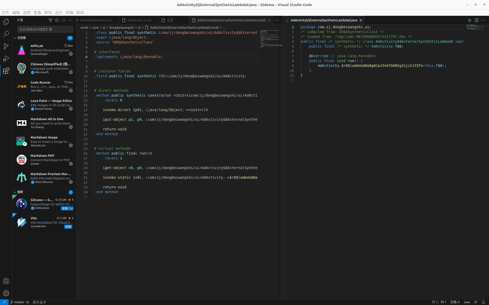
Task: Switch git branch master in status bar
Action: coord(17,302)
